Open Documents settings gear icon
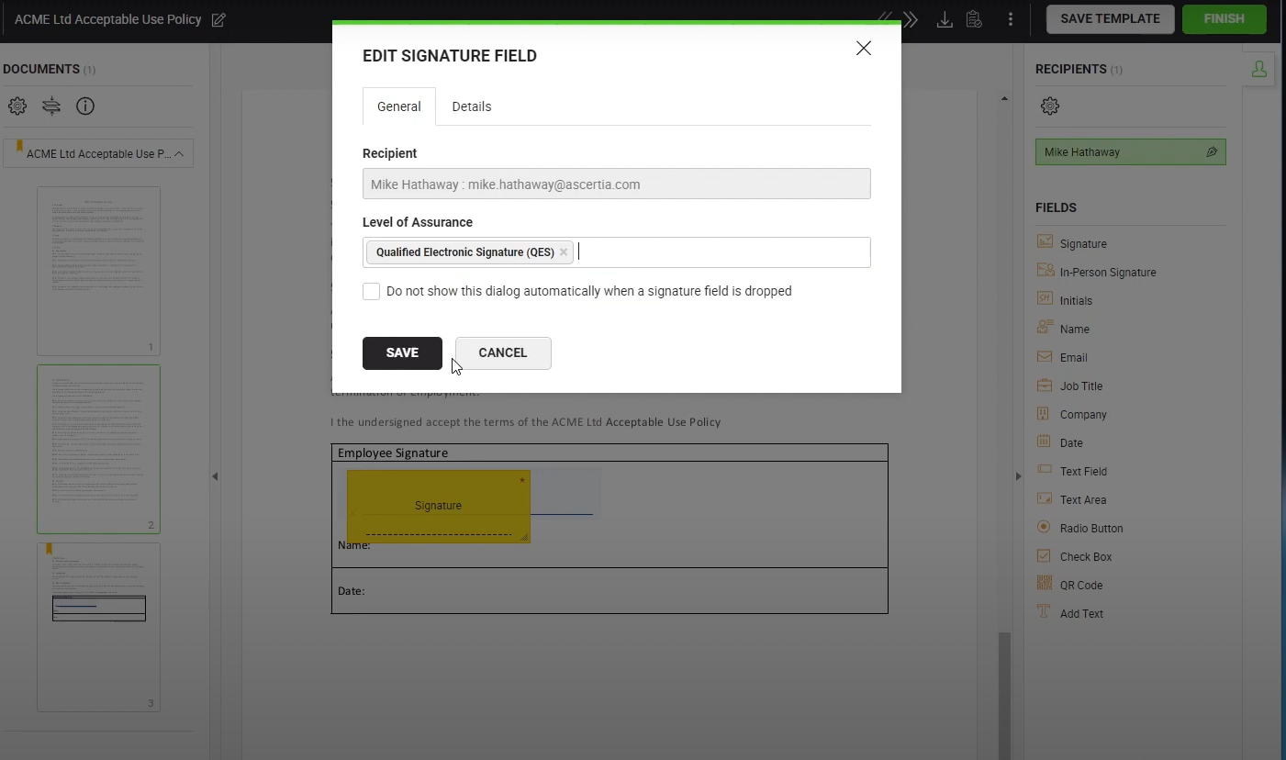 pyautogui.click(x=17, y=106)
